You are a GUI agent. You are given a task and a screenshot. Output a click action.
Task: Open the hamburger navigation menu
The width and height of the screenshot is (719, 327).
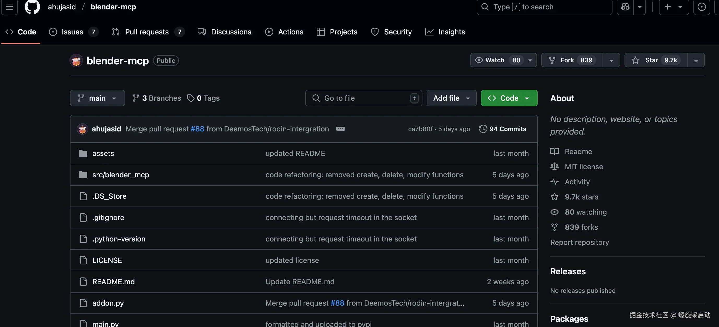click(9, 7)
